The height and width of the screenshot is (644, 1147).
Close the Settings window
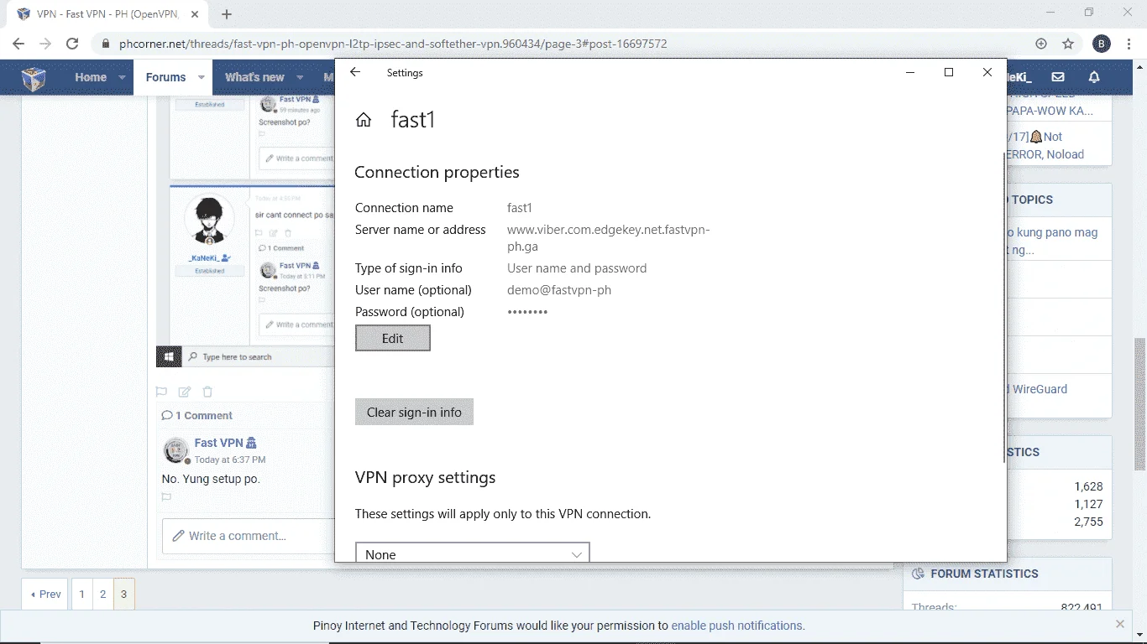[987, 72]
